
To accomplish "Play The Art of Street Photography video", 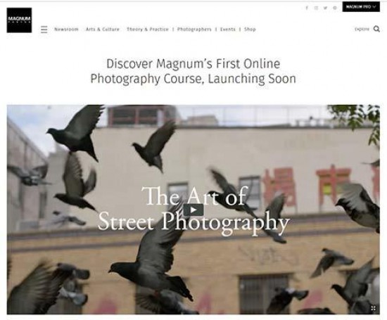I will (193, 210).
